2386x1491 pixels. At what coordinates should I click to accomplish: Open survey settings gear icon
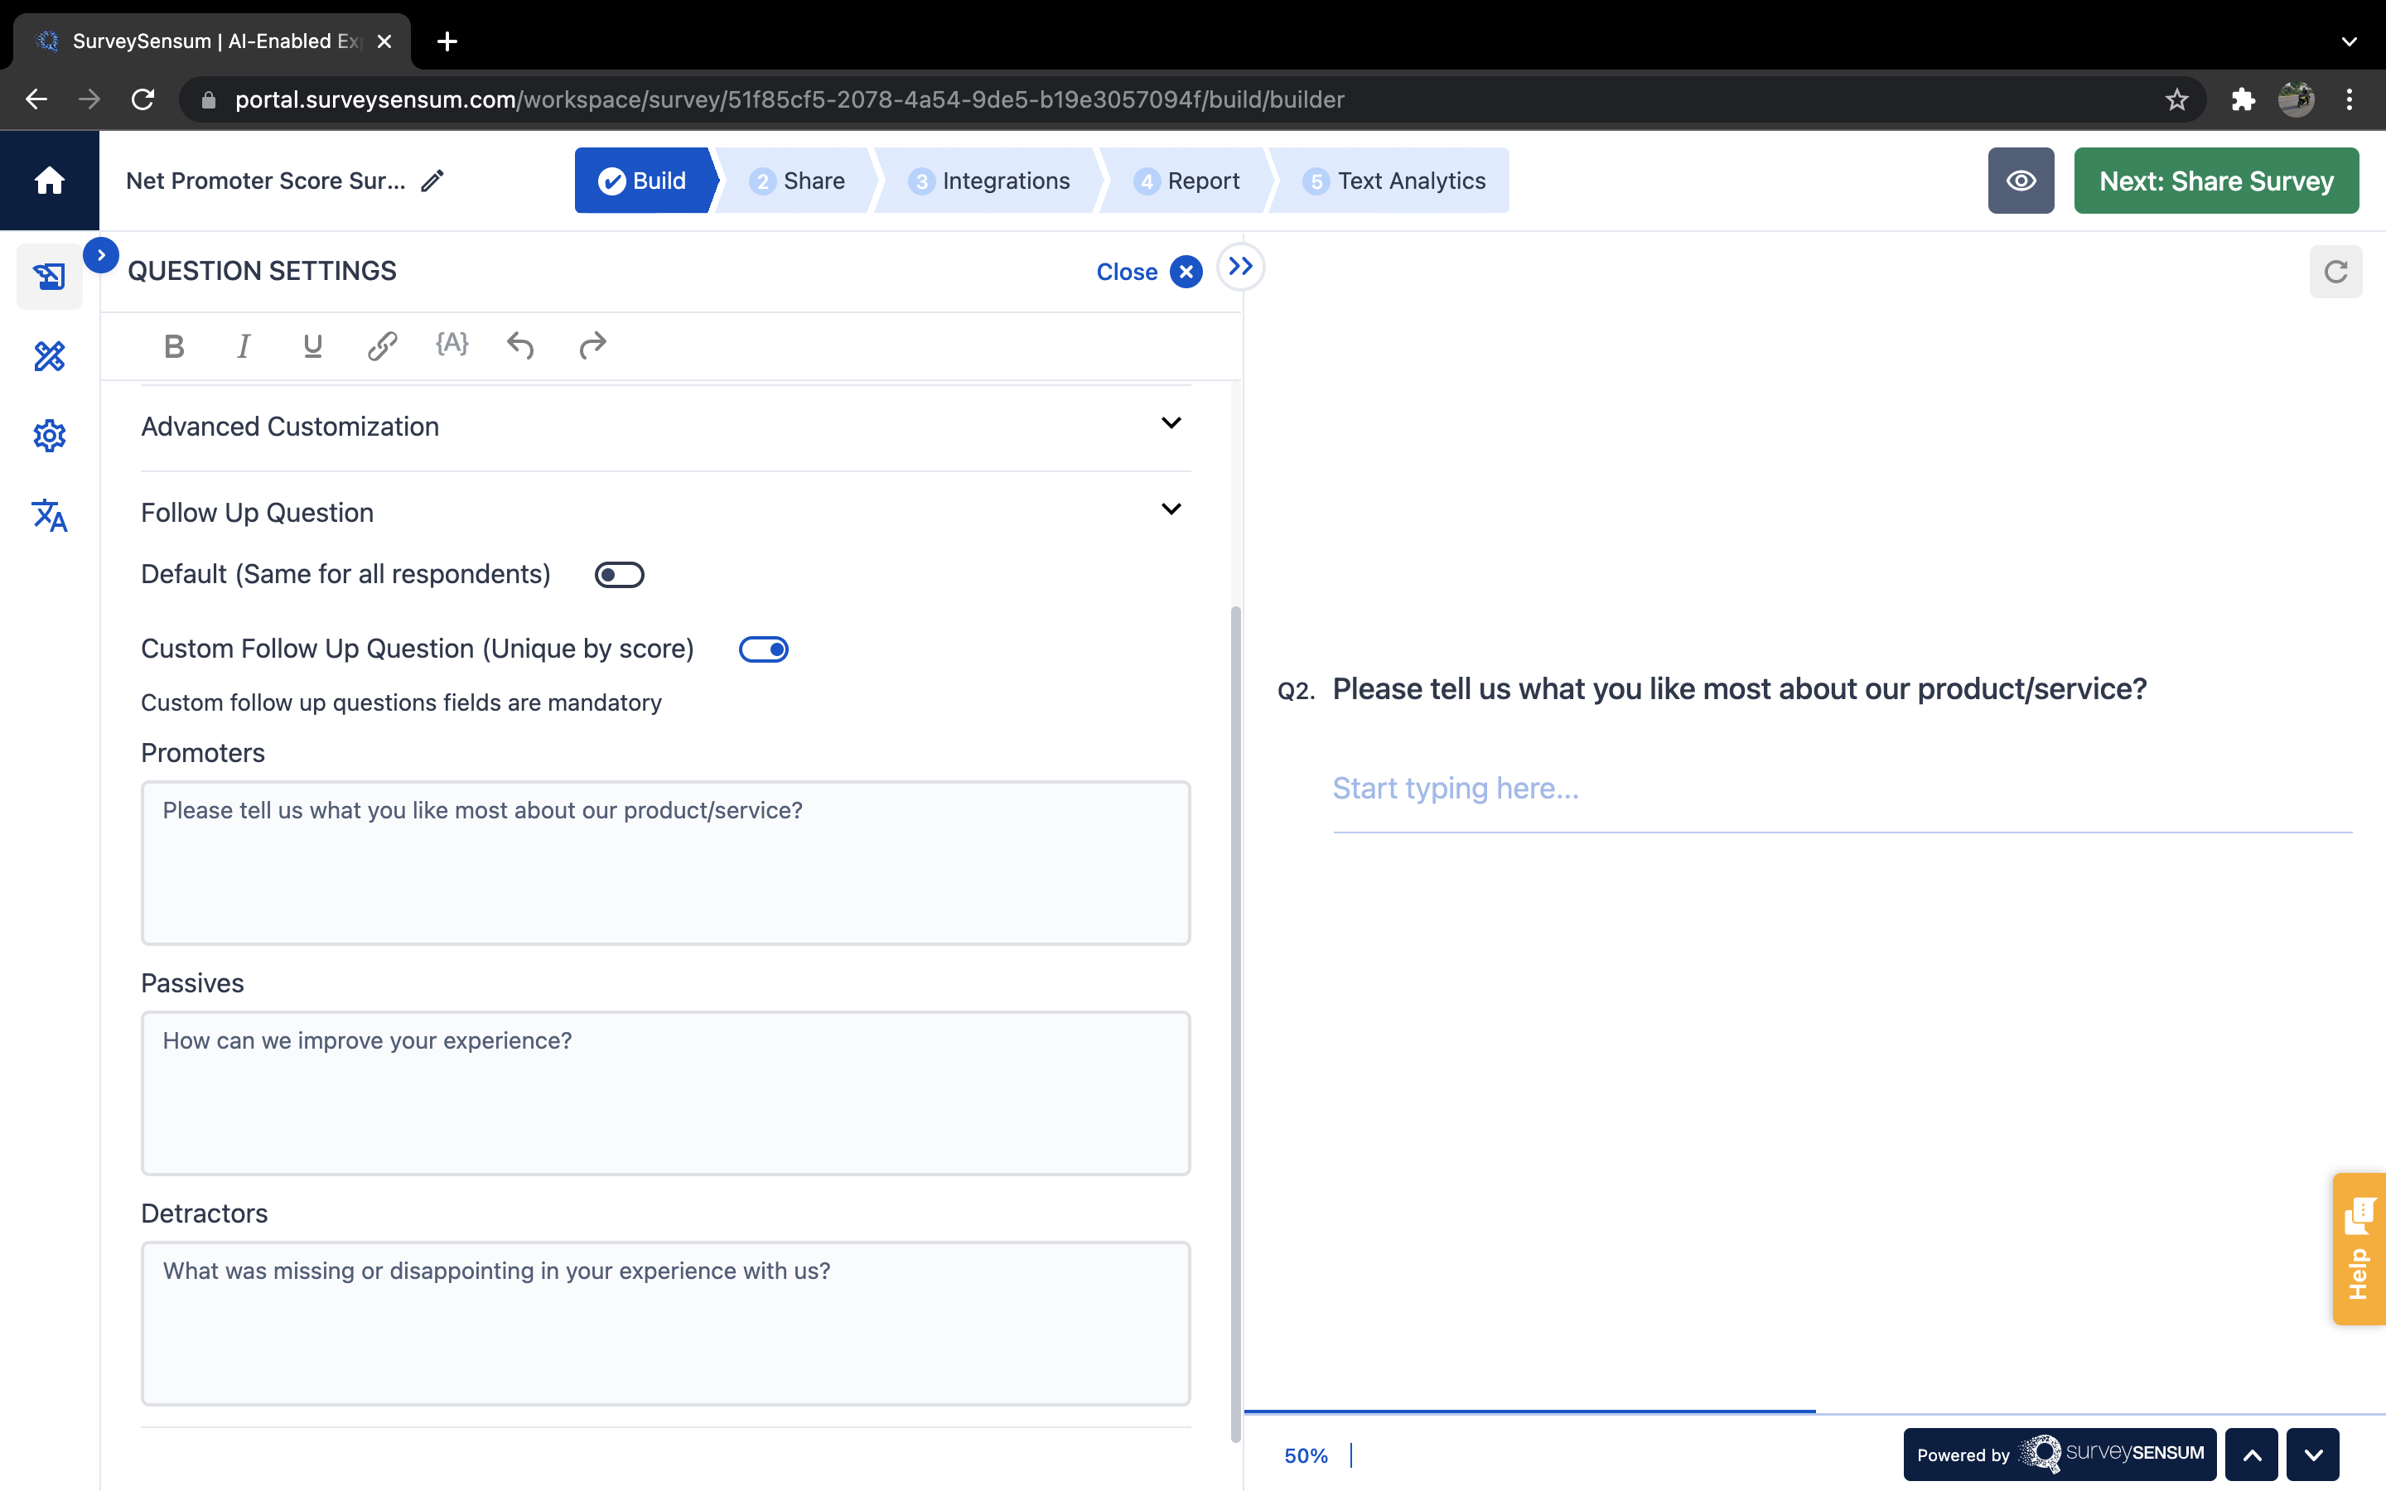tap(50, 435)
